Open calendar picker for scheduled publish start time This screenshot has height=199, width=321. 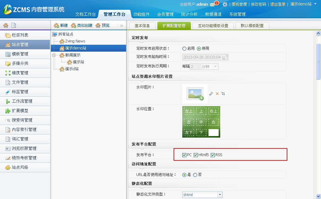[x=225, y=57]
